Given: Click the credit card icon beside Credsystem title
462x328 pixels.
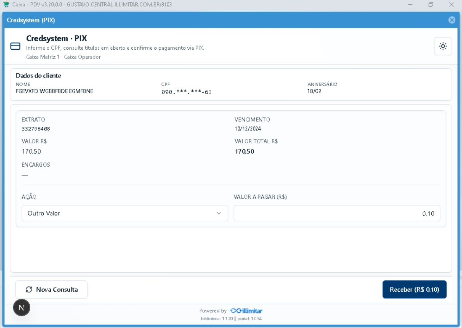Looking at the screenshot, I should (x=15, y=46).
